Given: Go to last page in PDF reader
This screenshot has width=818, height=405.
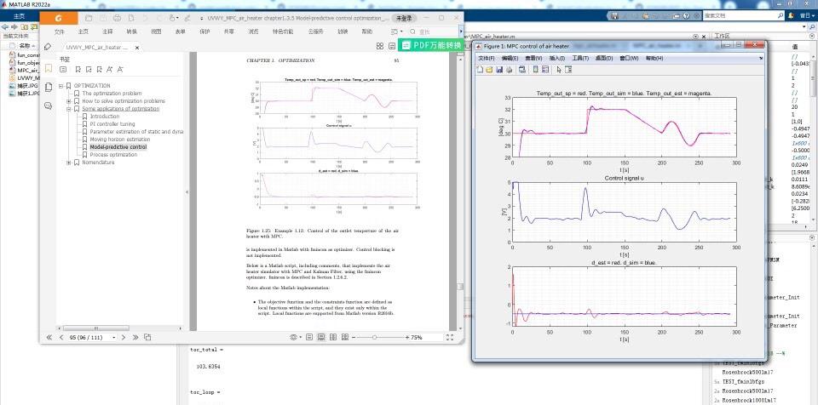Looking at the screenshot, I should click(x=135, y=337).
